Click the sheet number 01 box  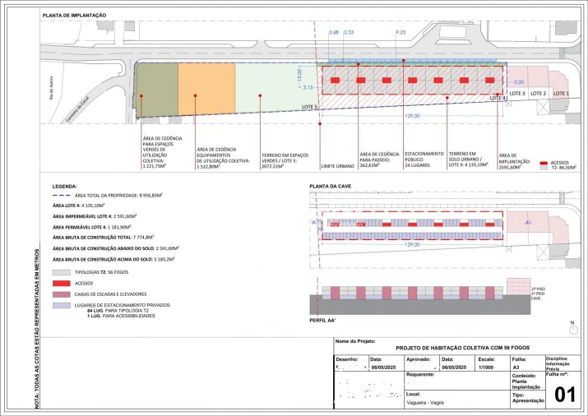coord(565,395)
